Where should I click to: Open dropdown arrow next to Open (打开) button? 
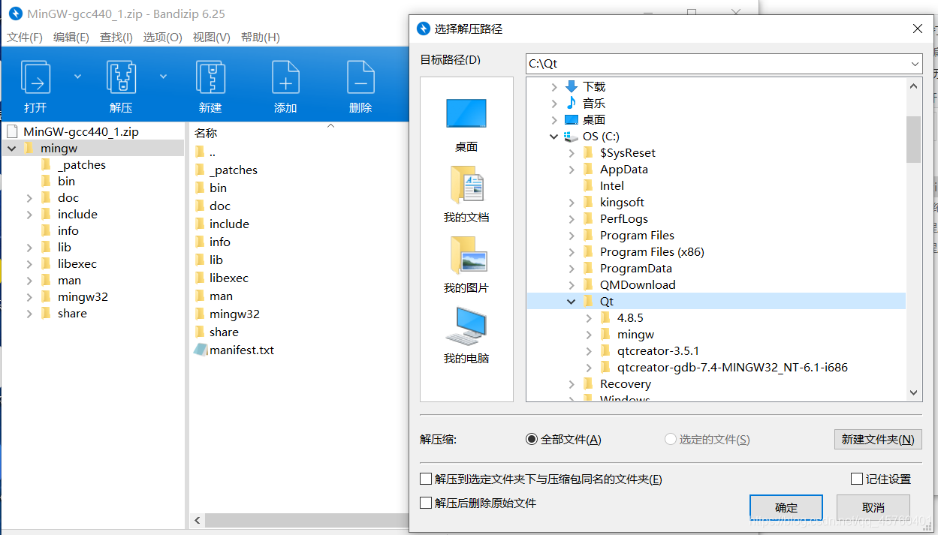pos(77,76)
